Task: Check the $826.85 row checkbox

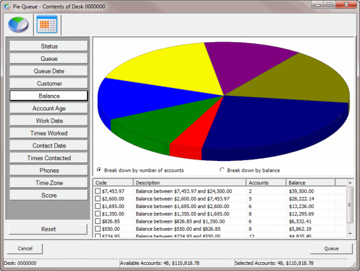Action: tap(98, 221)
